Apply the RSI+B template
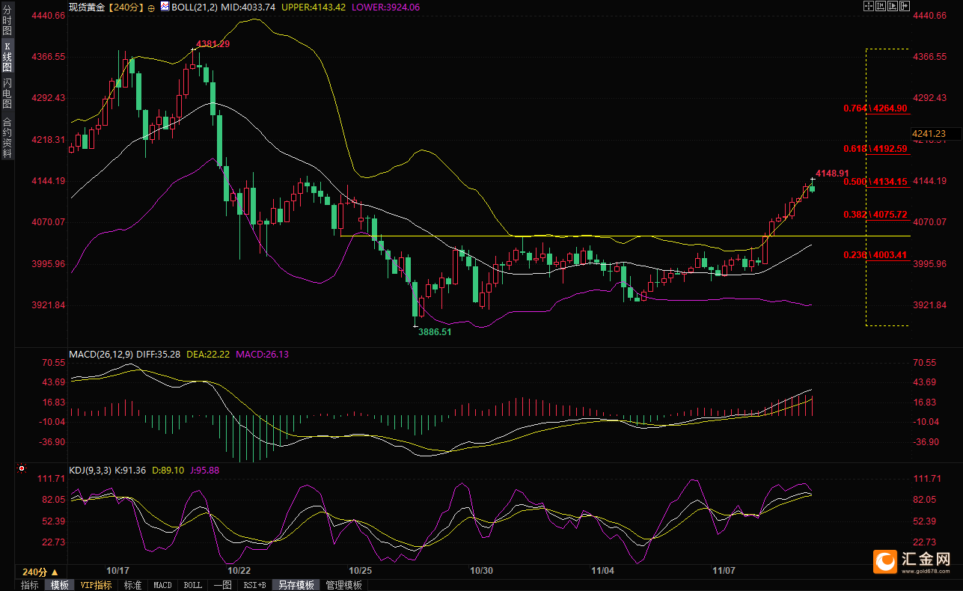 (x=254, y=585)
